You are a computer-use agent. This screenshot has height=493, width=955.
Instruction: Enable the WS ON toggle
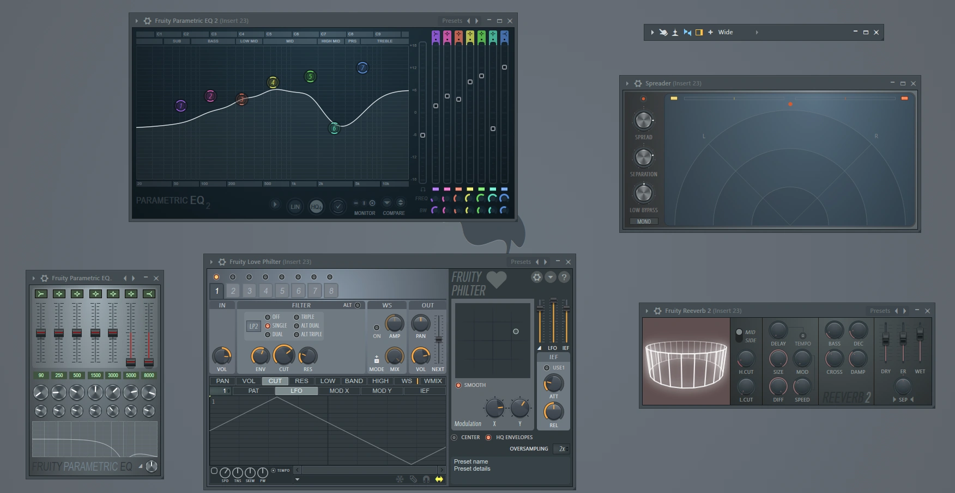pyautogui.click(x=377, y=328)
